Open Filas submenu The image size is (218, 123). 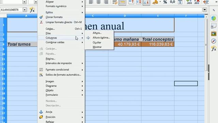(x=61, y=33)
